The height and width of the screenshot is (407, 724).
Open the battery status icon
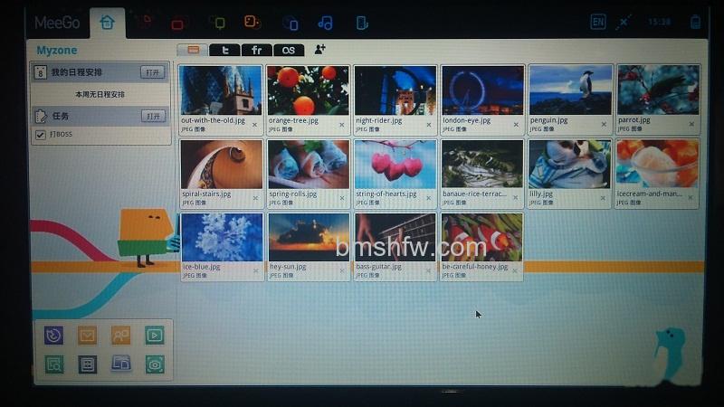695,22
